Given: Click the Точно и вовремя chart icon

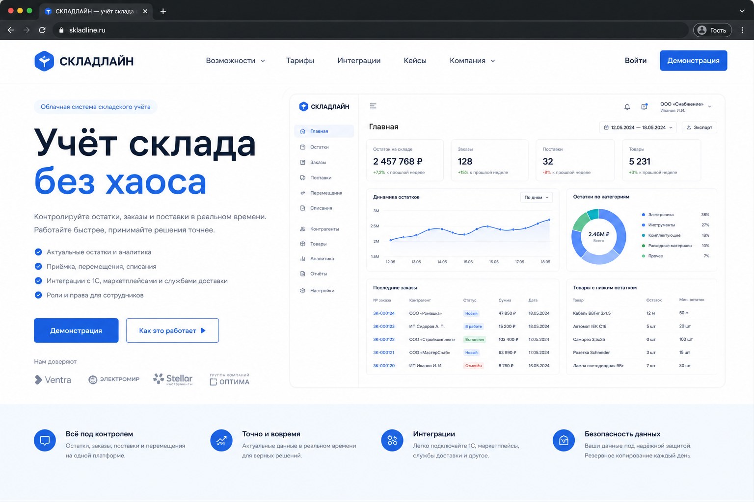Looking at the screenshot, I should click(221, 440).
